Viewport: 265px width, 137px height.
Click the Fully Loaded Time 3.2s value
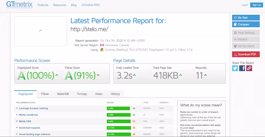tap(125, 76)
